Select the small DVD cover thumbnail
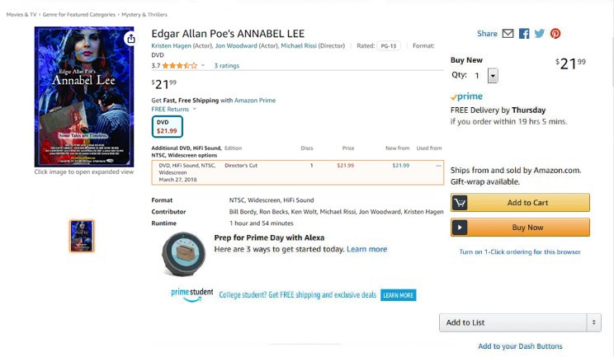The image size is (614, 357). tap(82, 236)
